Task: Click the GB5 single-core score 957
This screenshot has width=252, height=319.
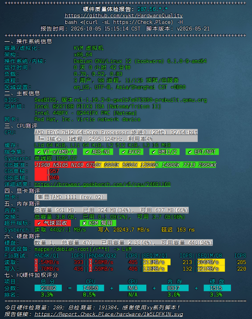Action: (x=55, y=171)
